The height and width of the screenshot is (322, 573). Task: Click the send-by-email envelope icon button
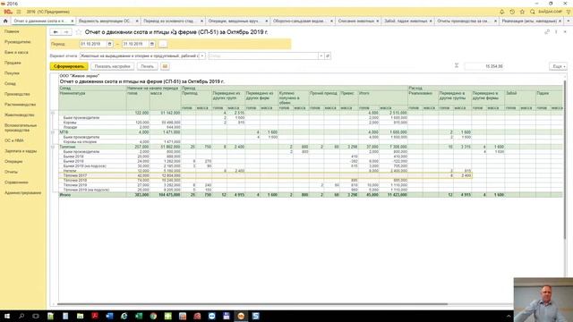coord(165,66)
